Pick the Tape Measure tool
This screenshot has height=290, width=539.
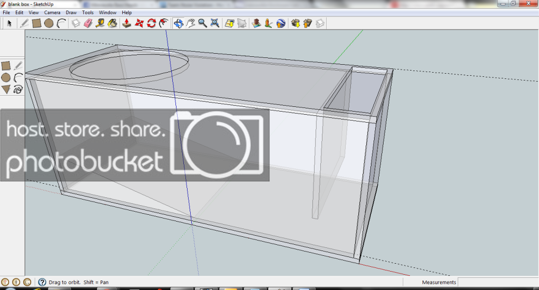point(100,23)
